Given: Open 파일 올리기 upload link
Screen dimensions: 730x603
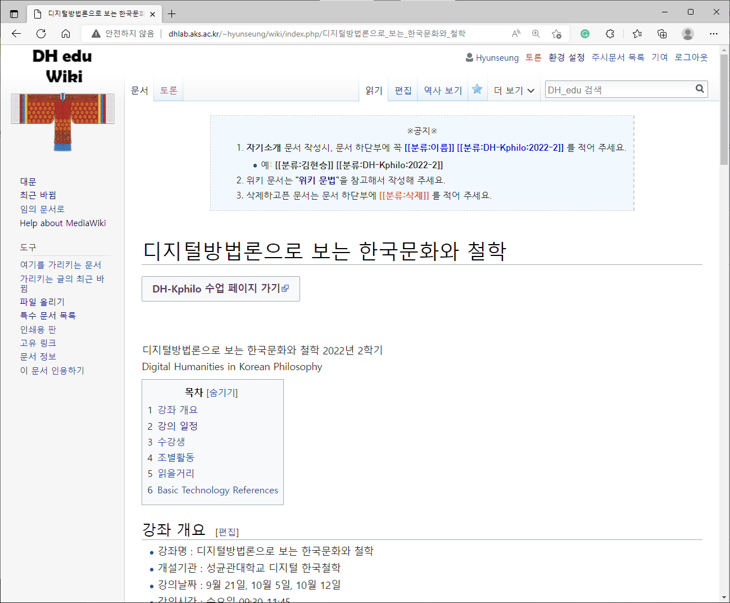Looking at the screenshot, I should (x=42, y=302).
